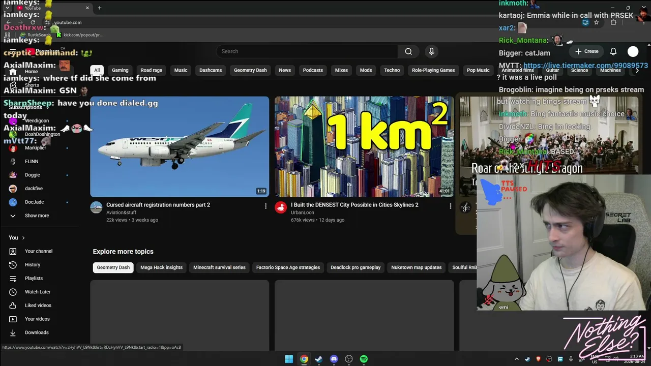651x366 pixels.
Task: Open Steam from the taskbar
Action: (319, 359)
